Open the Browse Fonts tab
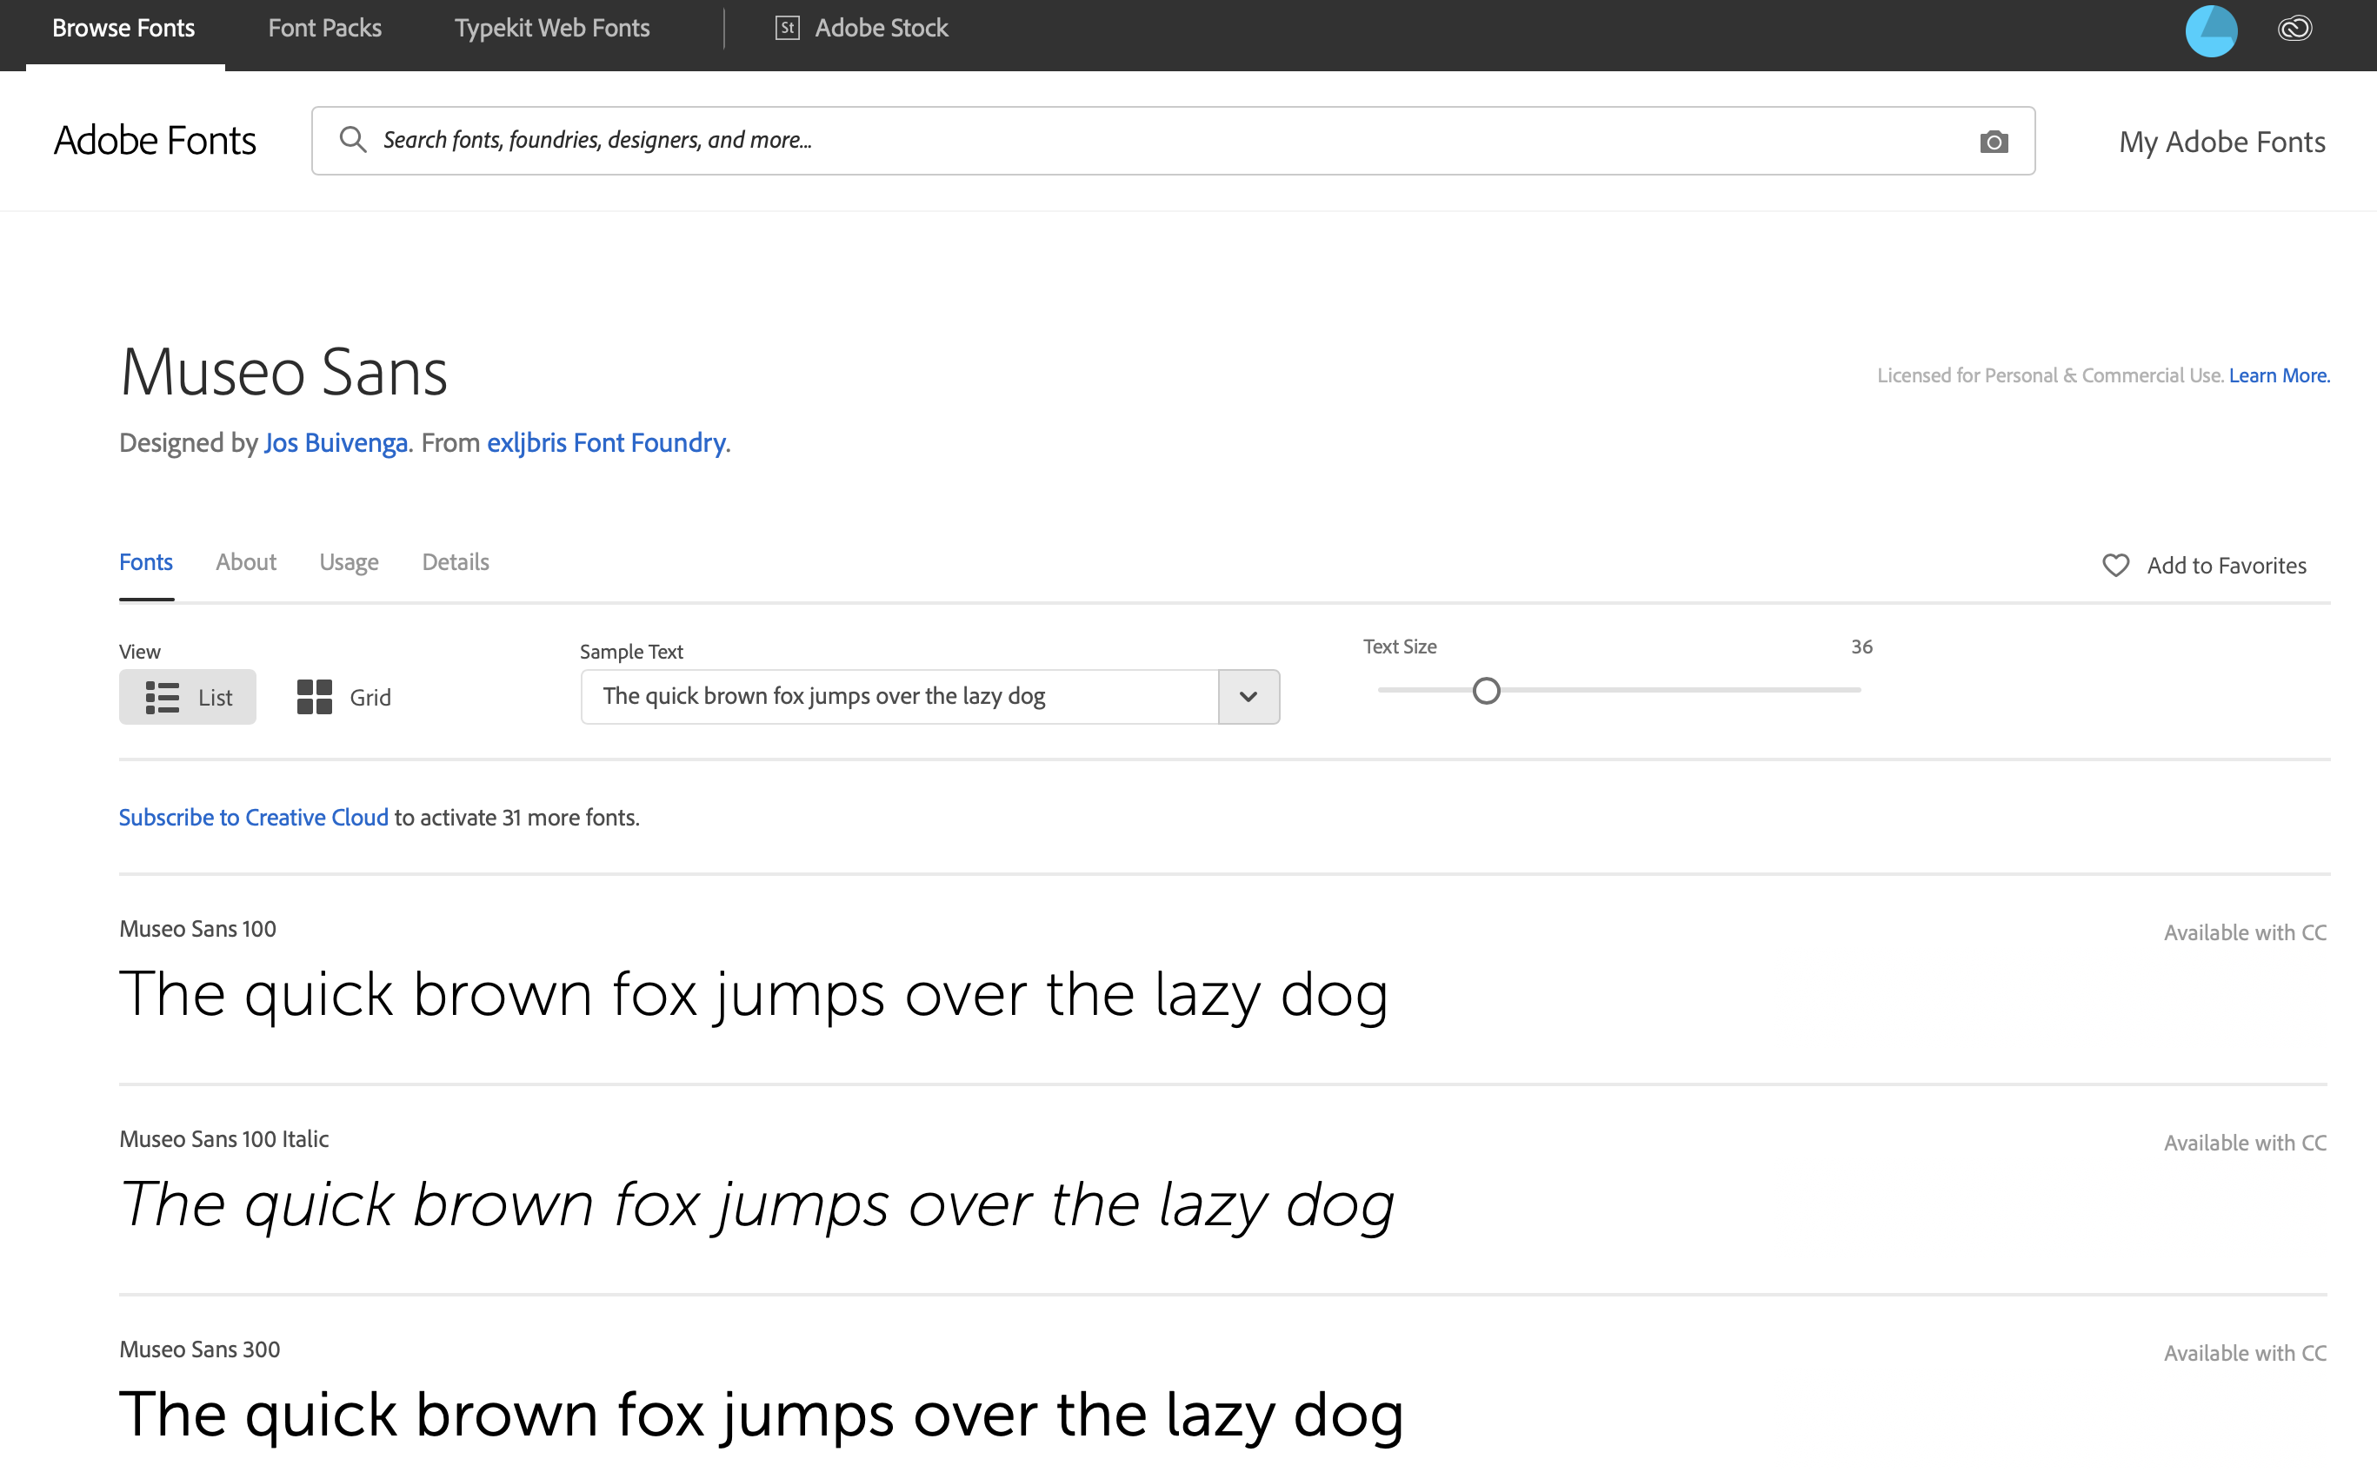 coord(123,28)
